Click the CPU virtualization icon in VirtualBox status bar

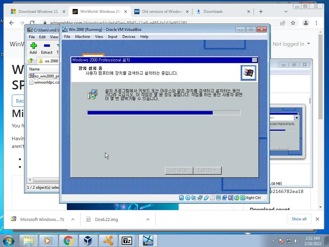[230, 198]
